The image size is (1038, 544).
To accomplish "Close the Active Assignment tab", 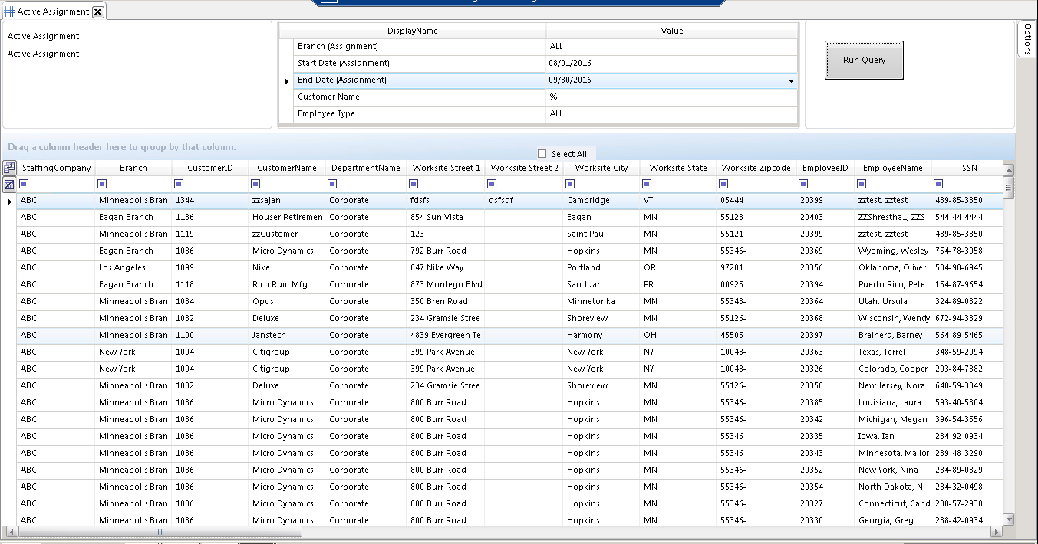I will click(97, 11).
